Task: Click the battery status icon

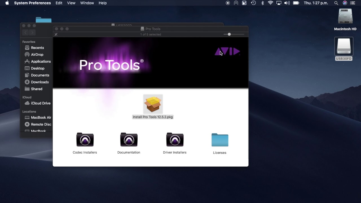Action: pos(296,3)
